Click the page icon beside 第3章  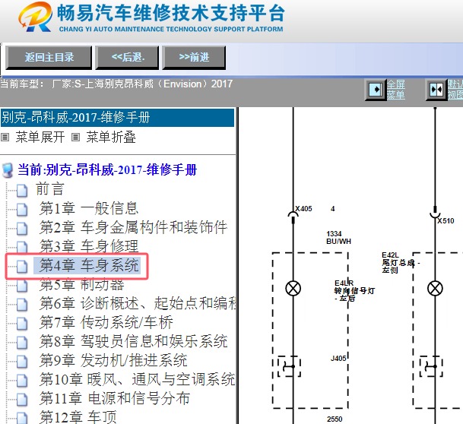[x=22, y=247]
